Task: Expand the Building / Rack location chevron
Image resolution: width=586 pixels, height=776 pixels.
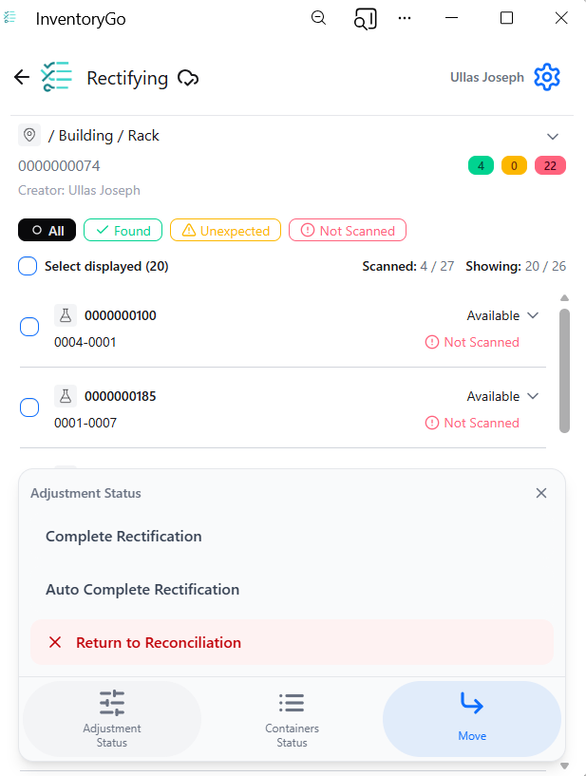Action: 553,136
